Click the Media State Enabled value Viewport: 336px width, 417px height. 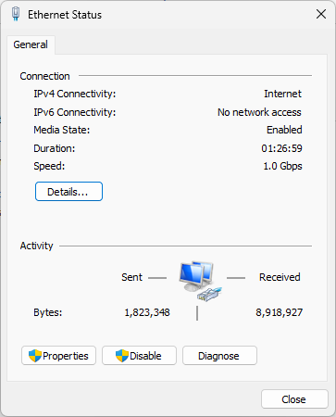284,130
